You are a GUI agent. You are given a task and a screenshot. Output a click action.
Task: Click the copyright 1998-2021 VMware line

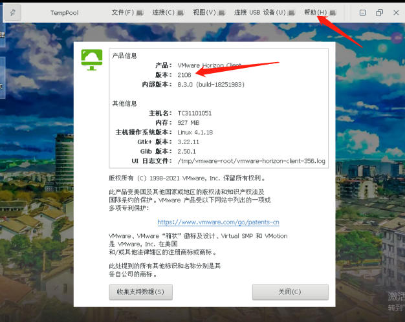tap(187, 178)
